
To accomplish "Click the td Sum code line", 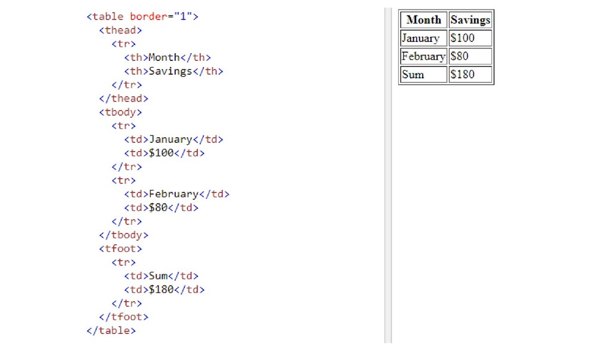I will pyautogui.click(x=161, y=276).
